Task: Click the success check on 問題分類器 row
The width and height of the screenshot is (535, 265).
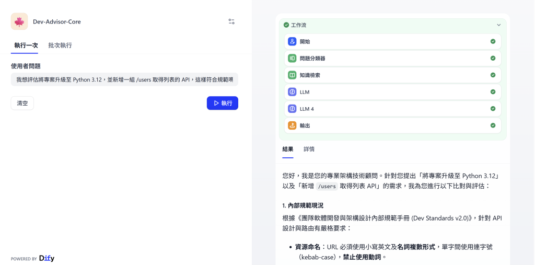Action: 493,58
